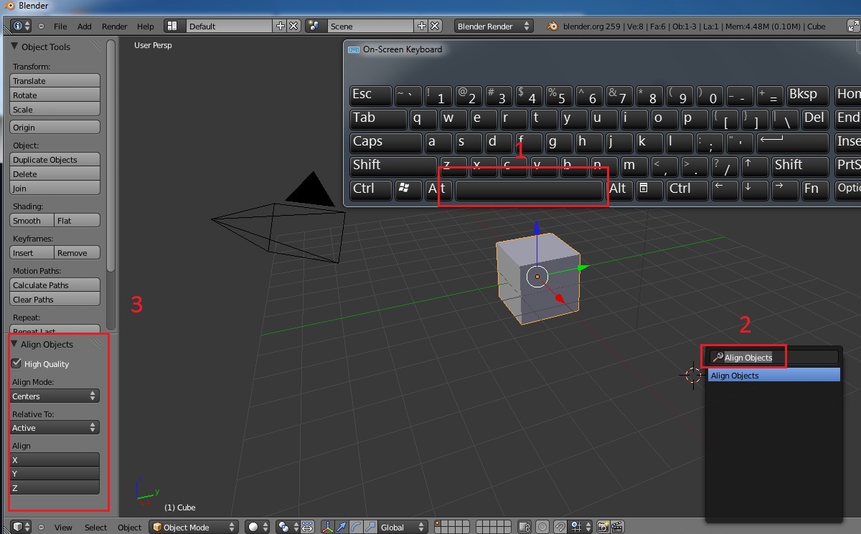Screen dimensions: 861x534
Task: Uncheck the High Quality checkbox
Action: click(17, 363)
